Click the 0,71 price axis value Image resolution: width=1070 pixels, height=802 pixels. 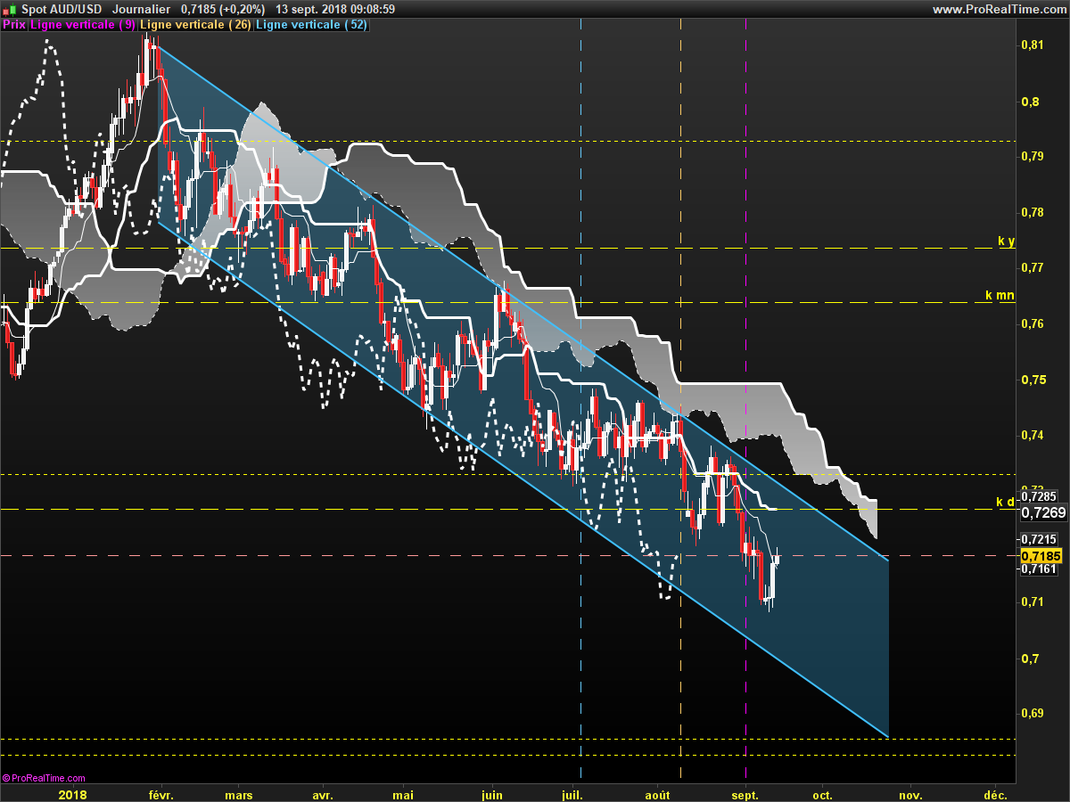[1031, 602]
